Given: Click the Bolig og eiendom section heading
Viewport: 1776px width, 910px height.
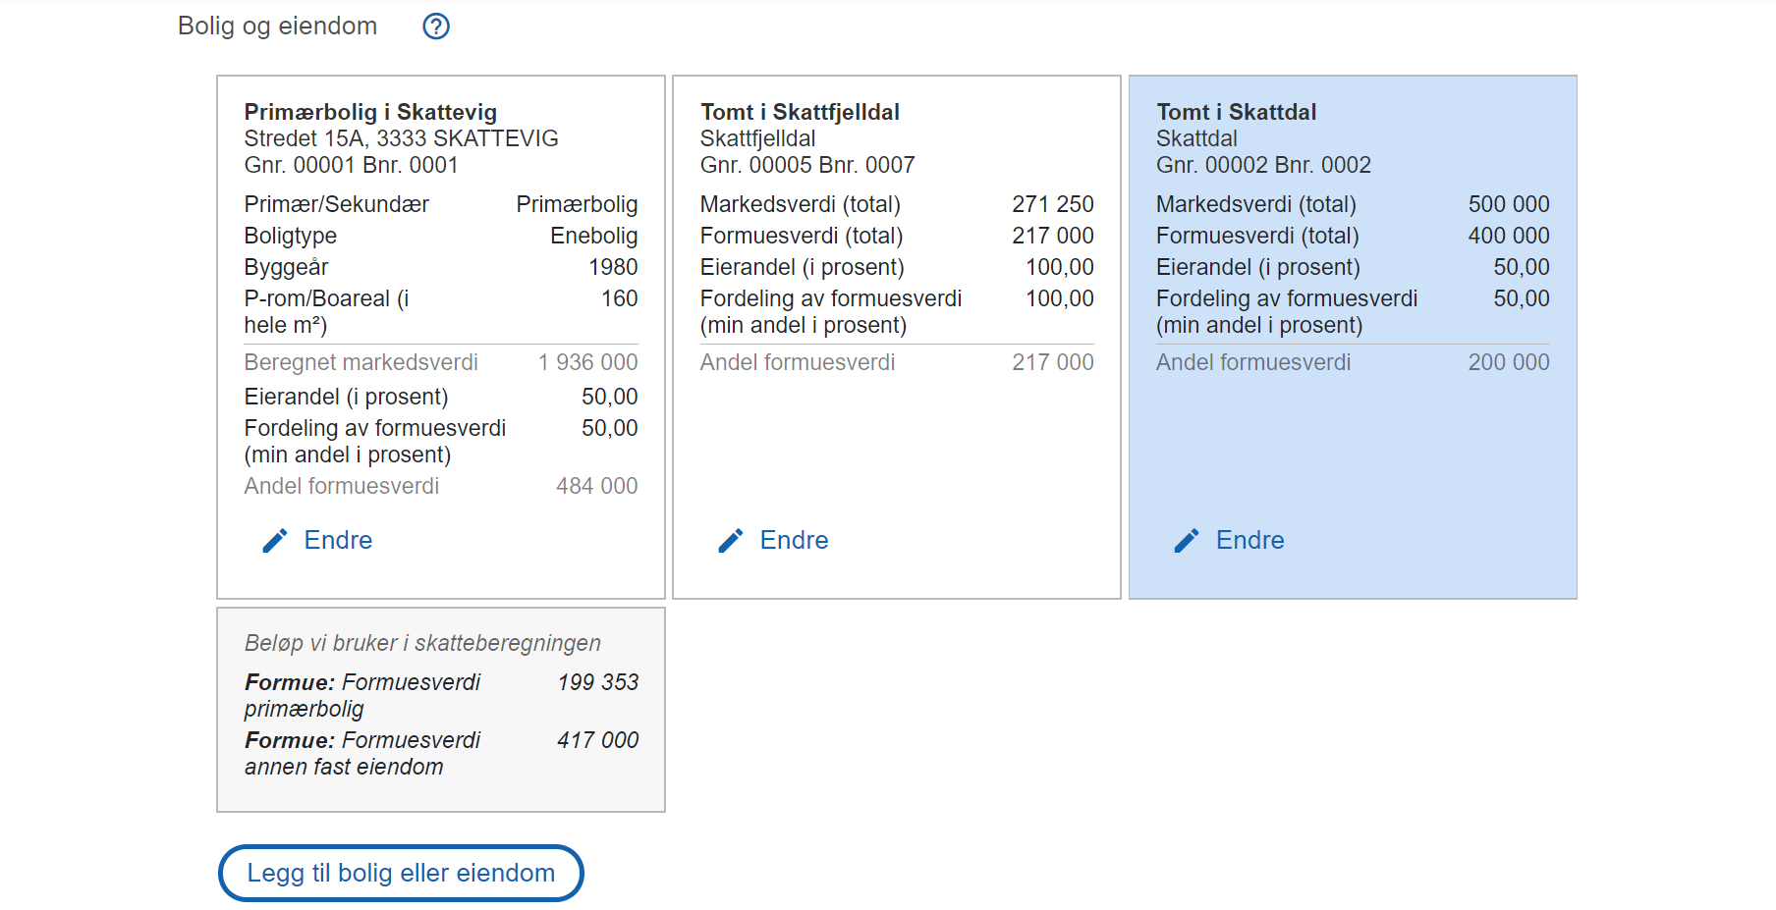Looking at the screenshot, I should (277, 27).
